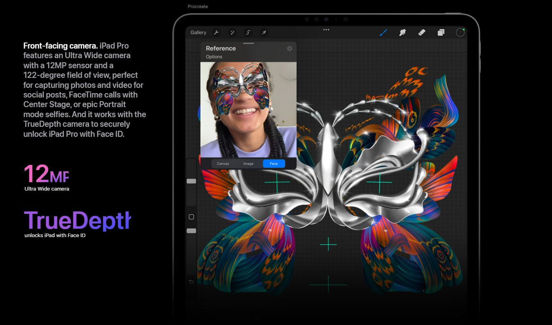
Task: Open the Layers panel icon
Action: coord(441,32)
